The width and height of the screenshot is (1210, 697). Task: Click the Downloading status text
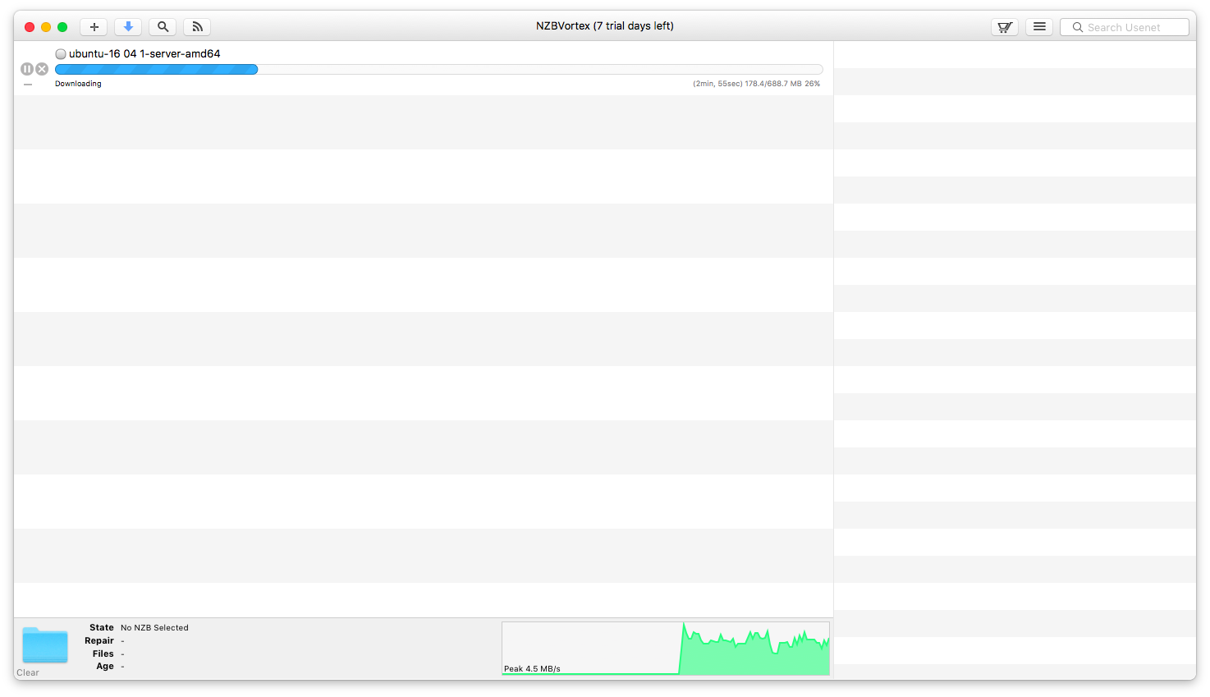78,84
